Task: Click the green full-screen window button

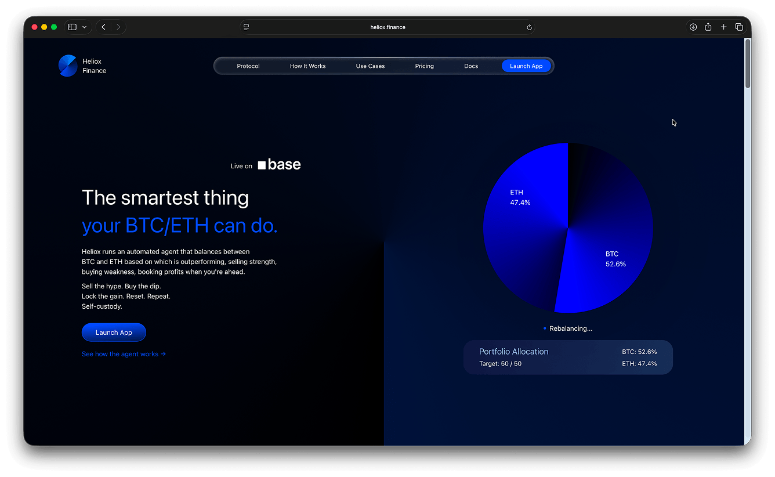Action: (x=54, y=27)
